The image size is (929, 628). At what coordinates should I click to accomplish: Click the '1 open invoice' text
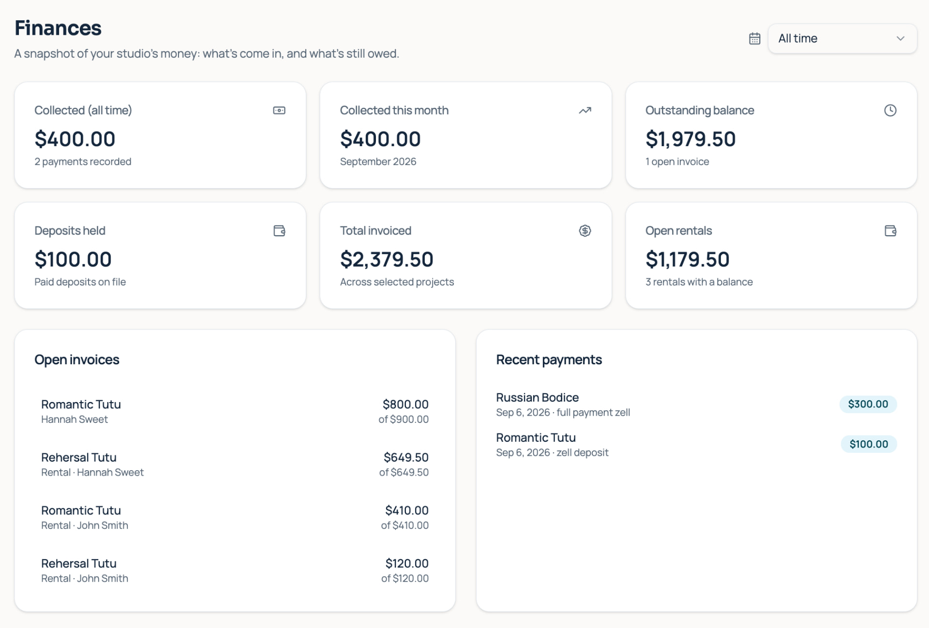(677, 162)
